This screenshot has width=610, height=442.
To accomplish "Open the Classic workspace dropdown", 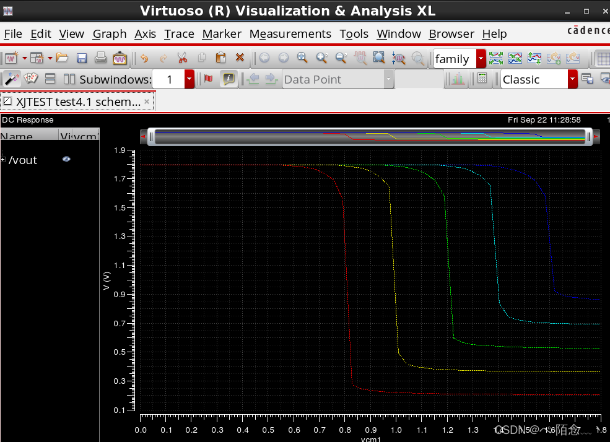I will pyautogui.click(x=573, y=79).
